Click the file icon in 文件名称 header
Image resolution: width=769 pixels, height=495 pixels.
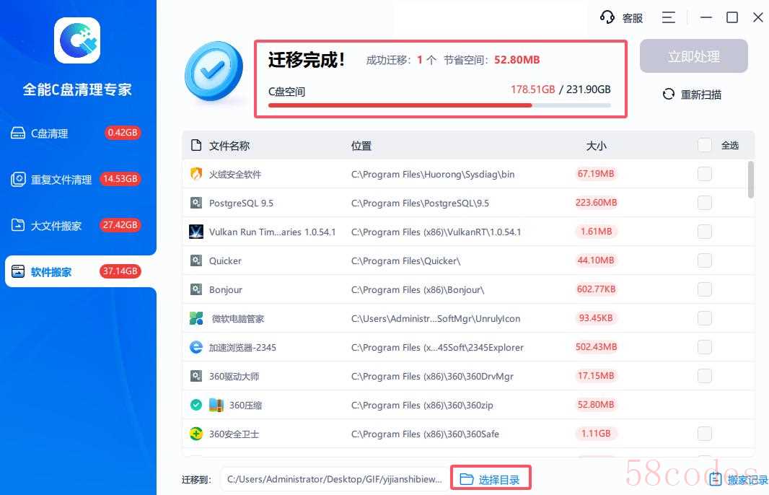pyautogui.click(x=196, y=145)
